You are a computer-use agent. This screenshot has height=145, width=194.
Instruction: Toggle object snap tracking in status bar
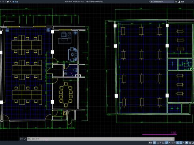[x=178, y=143]
